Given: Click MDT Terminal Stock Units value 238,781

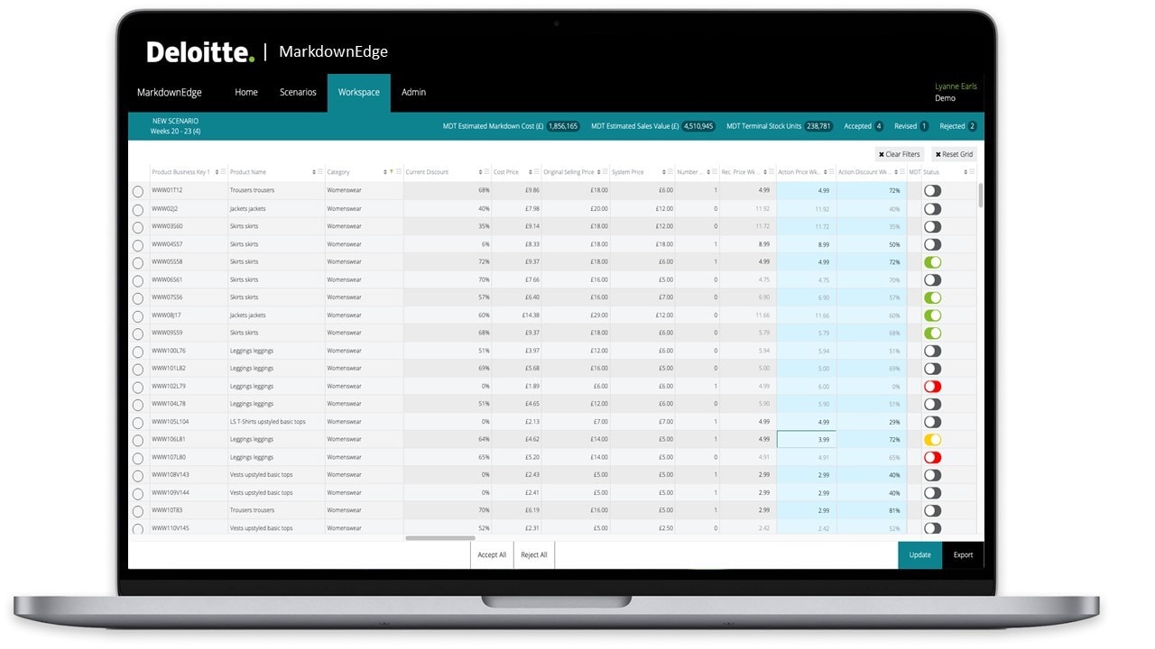Looking at the screenshot, I should [x=819, y=126].
